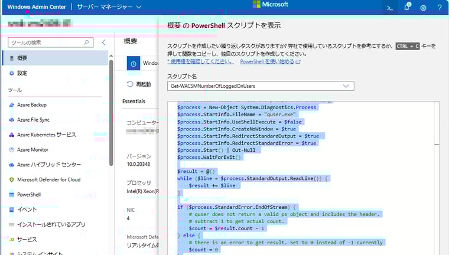Focus the ツールの検索 search field

[50, 42]
